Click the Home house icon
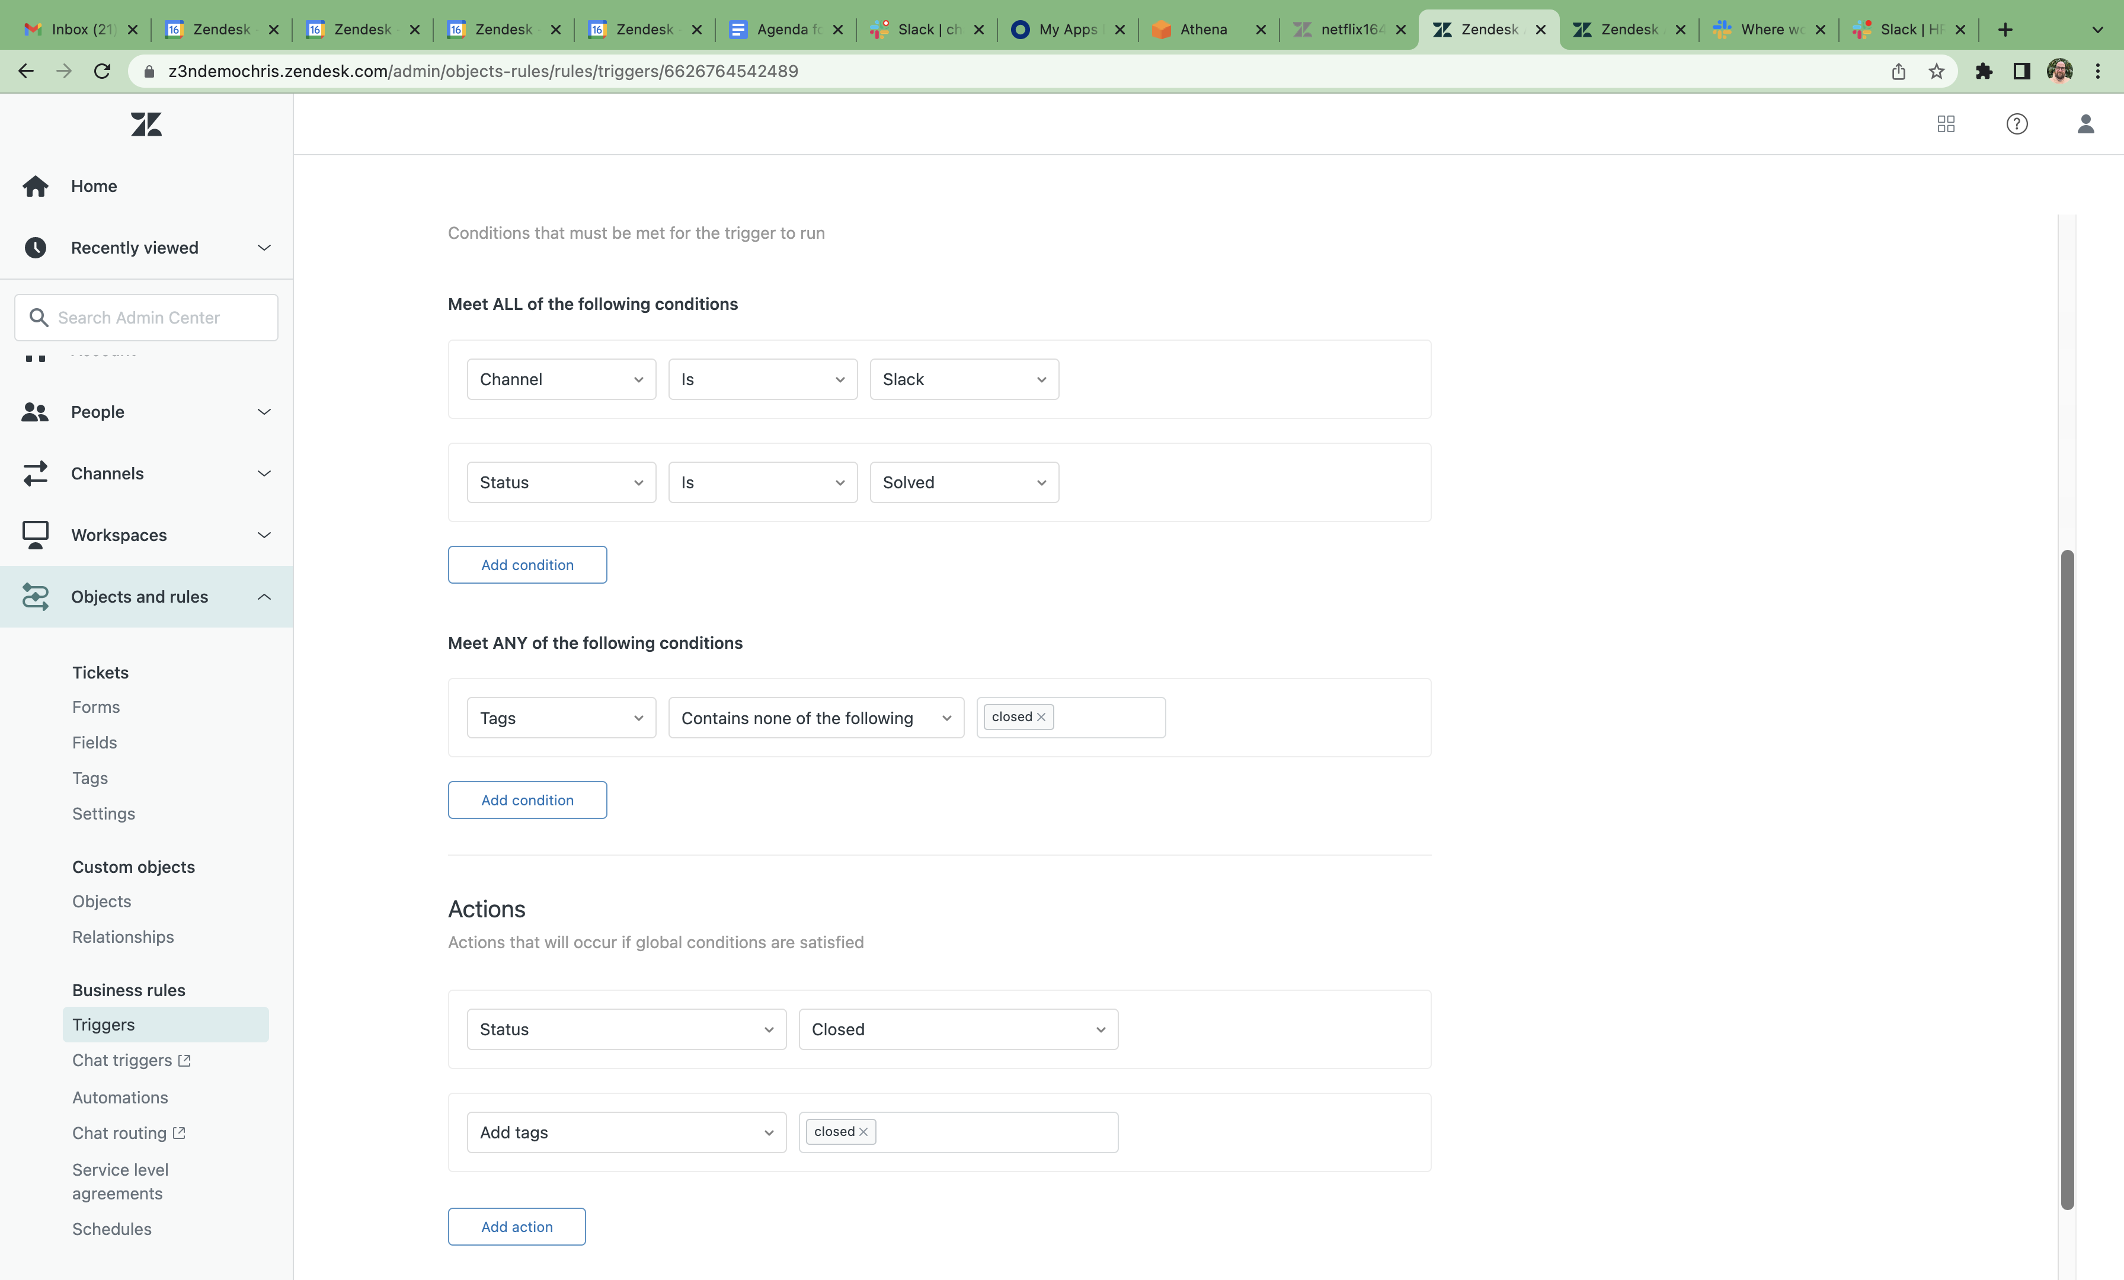 36,186
